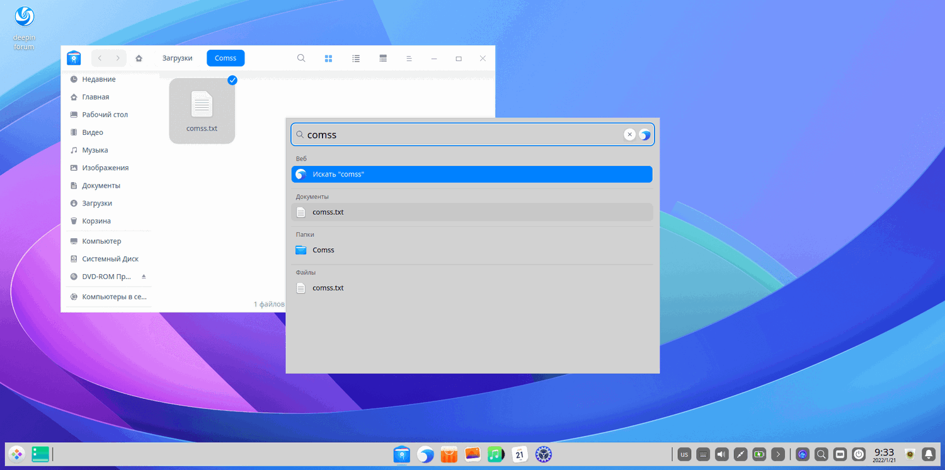This screenshot has width=945, height=470.
Task: Clear the search query text
Action: [x=629, y=135]
